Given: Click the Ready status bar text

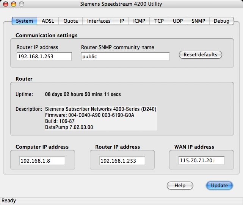Looking at the screenshot, I should (9, 201).
